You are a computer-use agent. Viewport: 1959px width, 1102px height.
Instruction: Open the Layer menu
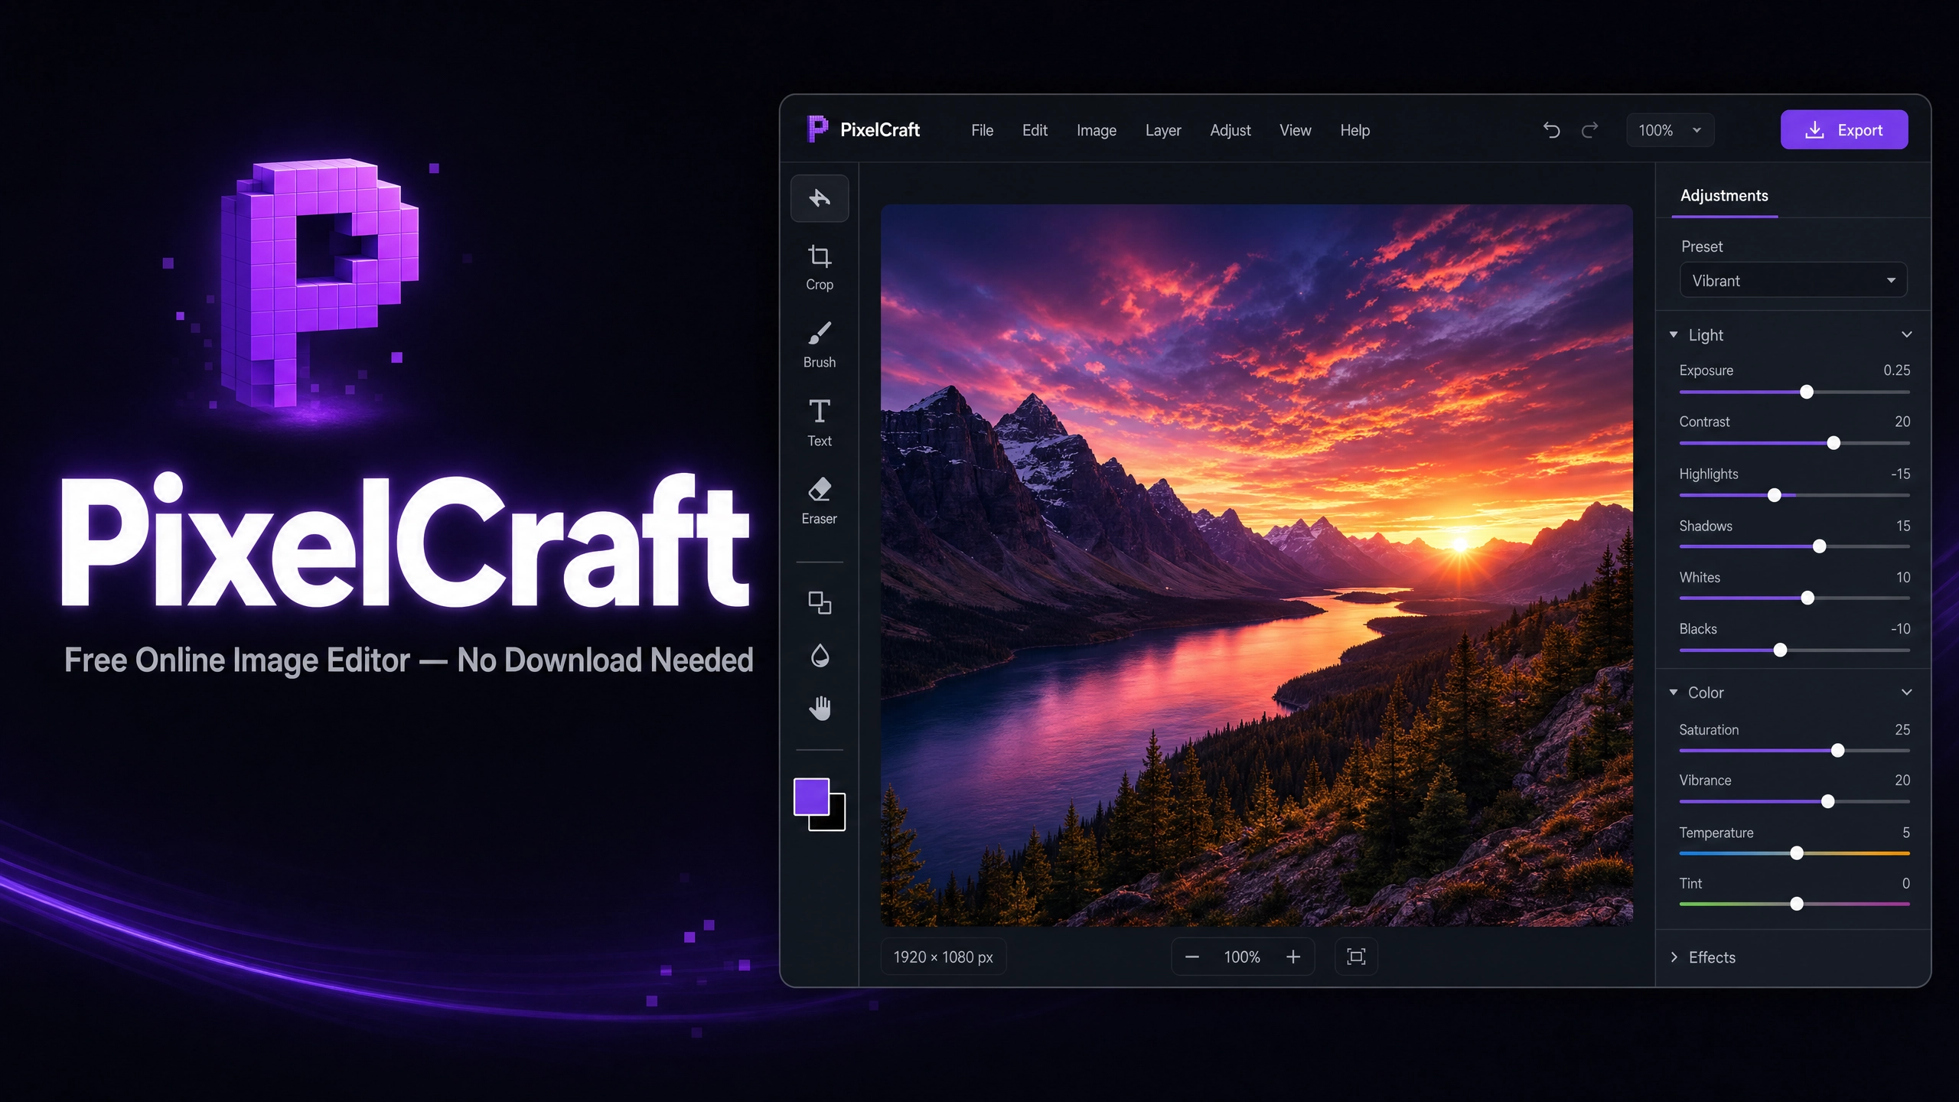tap(1163, 131)
